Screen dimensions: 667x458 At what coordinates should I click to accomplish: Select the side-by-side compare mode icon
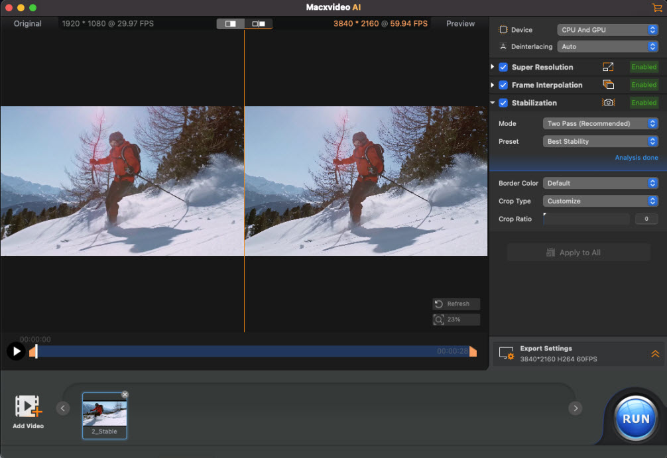coord(259,24)
